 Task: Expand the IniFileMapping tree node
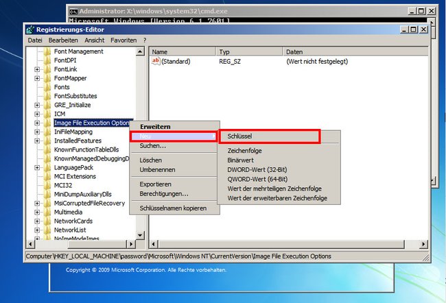(37, 132)
